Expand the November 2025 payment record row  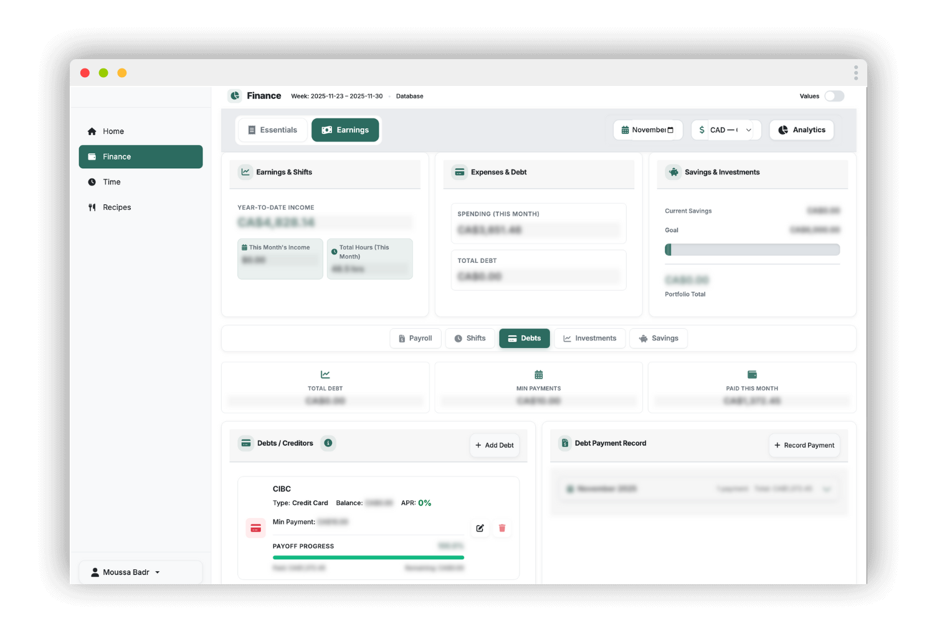pos(827,489)
